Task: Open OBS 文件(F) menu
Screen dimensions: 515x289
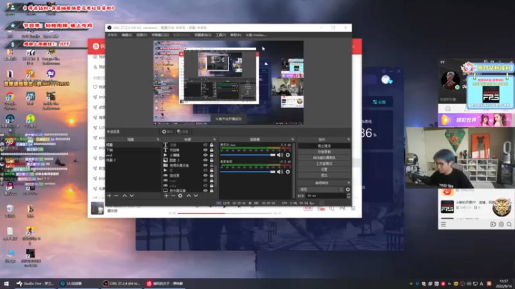Action: coord(112,35)
